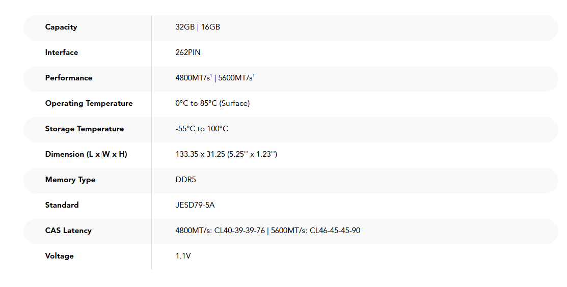Click the 32GB | 16GB capacity value
The width and height of the screenshot is (567, 287).
coord(198,27)
